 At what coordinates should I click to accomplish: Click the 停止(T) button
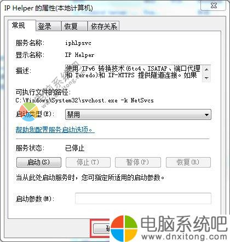[x=88, y=162]
